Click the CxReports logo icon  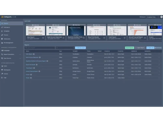[x=2, y=17]
